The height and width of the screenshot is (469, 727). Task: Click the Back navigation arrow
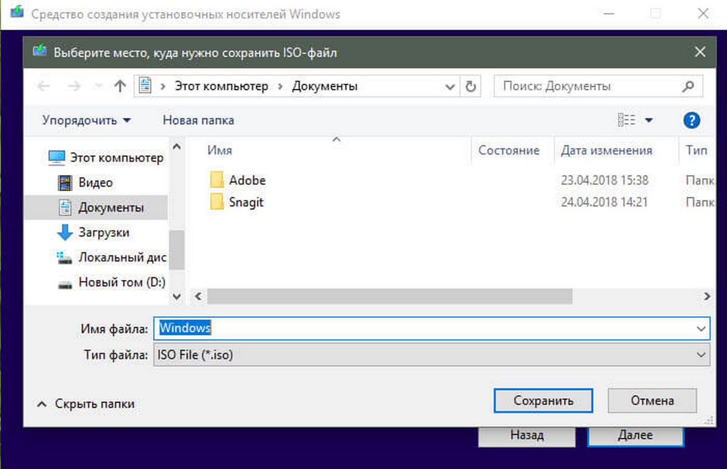43,87
